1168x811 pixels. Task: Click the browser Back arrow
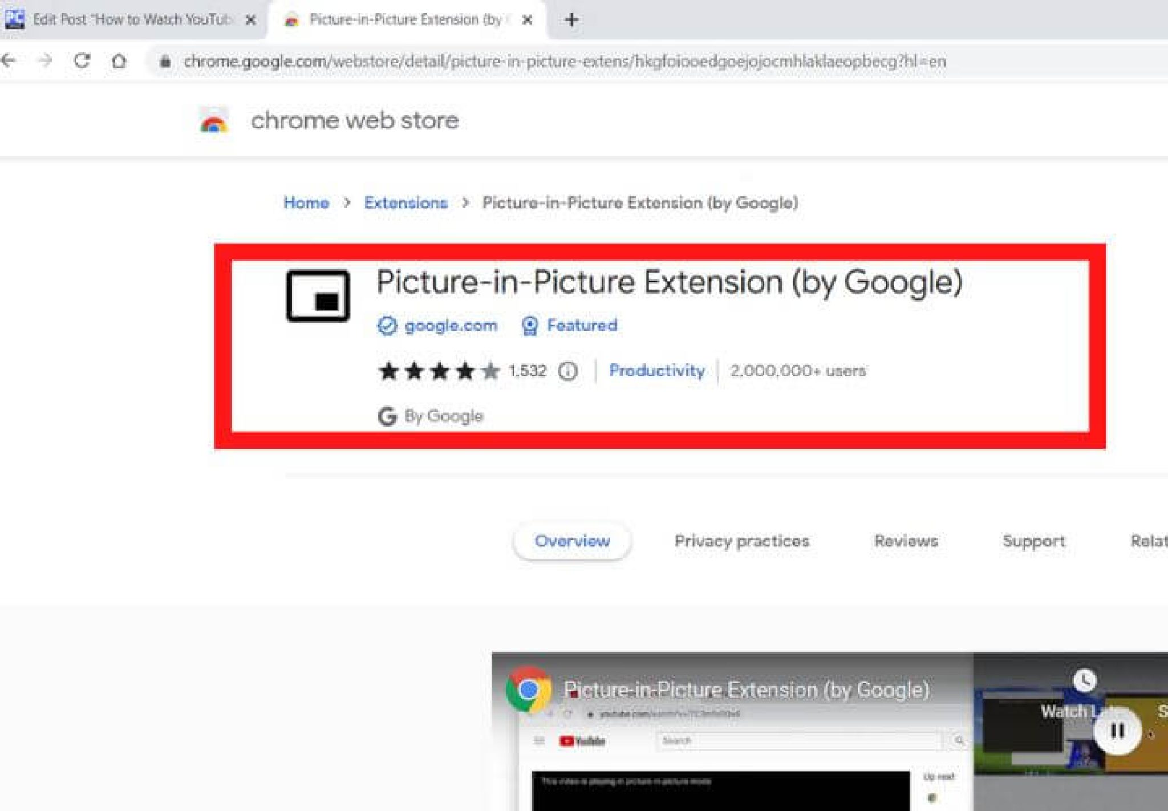(8, 60)
